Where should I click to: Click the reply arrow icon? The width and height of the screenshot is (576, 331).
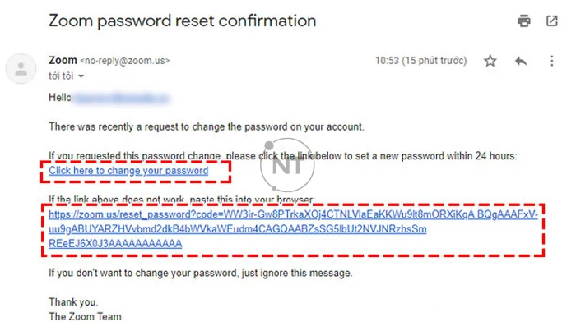521,61
